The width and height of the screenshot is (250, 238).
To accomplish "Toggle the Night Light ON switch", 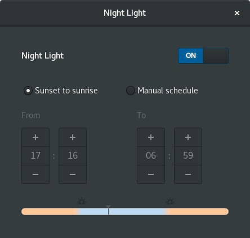I will (203, 56).
